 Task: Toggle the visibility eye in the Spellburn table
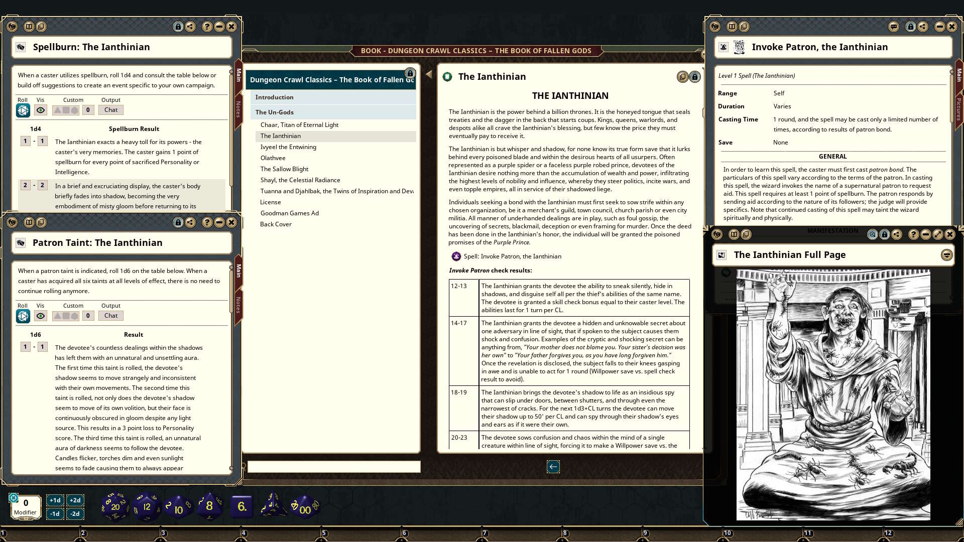click(x=41, y=110)
